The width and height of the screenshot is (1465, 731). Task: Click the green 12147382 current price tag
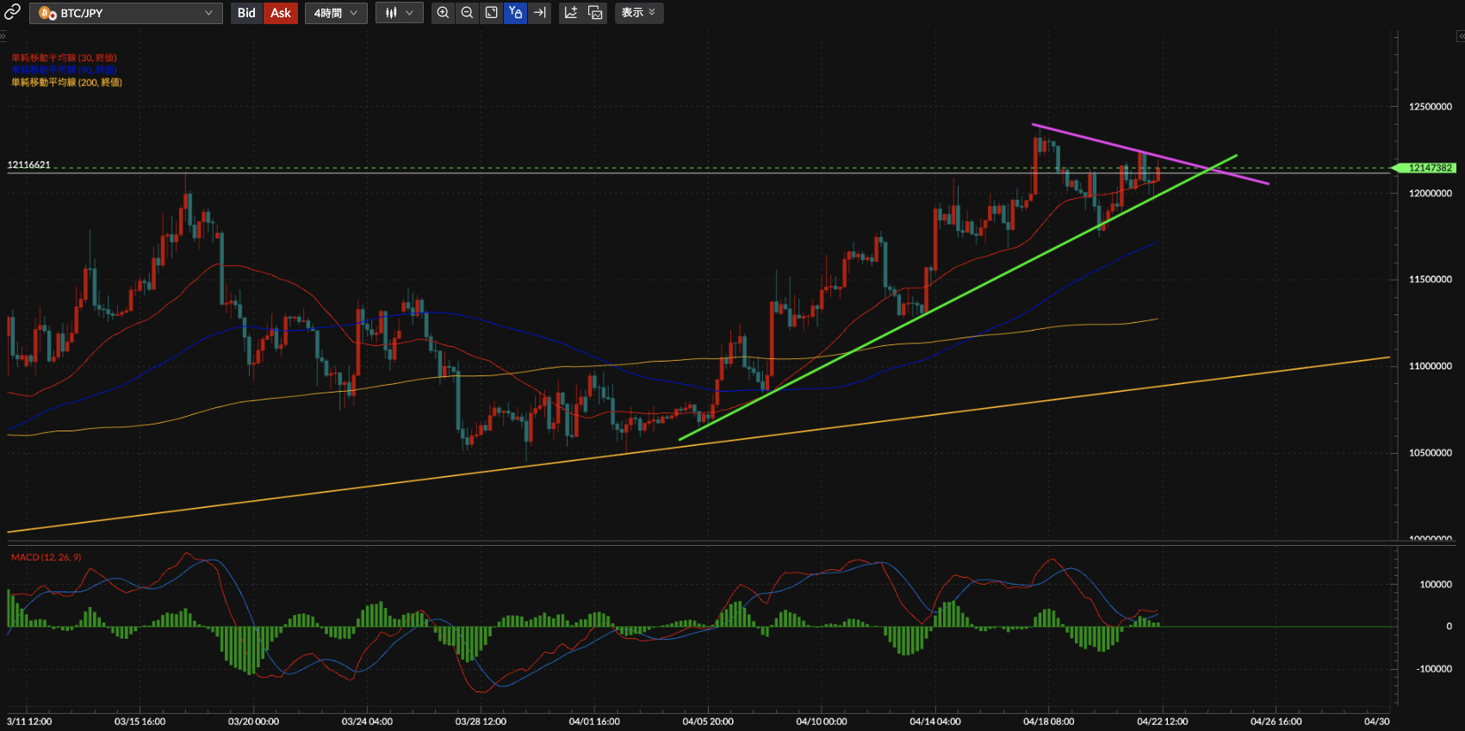click(x=1425, y=168)
